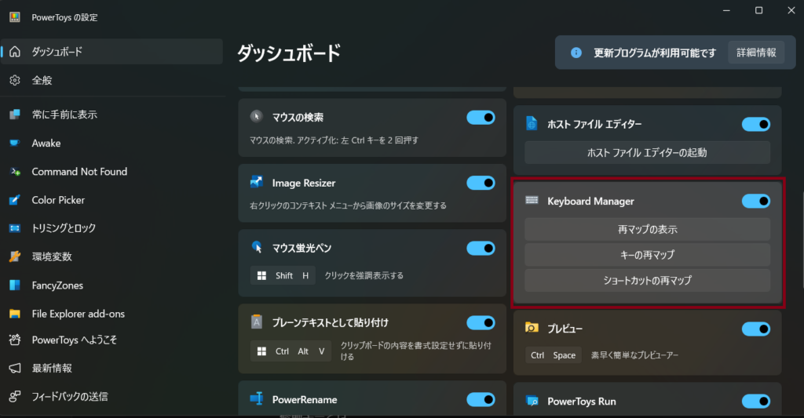Click the 常に手前に表示 sidebar icon
Screen dimensions: 804x418
[x=15, y=114]
